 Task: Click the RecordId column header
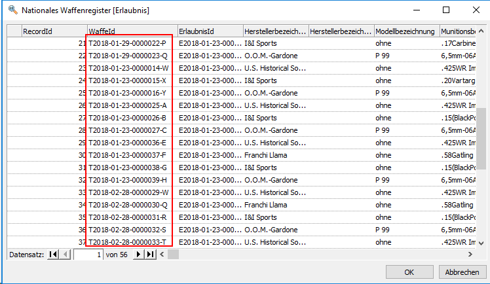point(54,31)
